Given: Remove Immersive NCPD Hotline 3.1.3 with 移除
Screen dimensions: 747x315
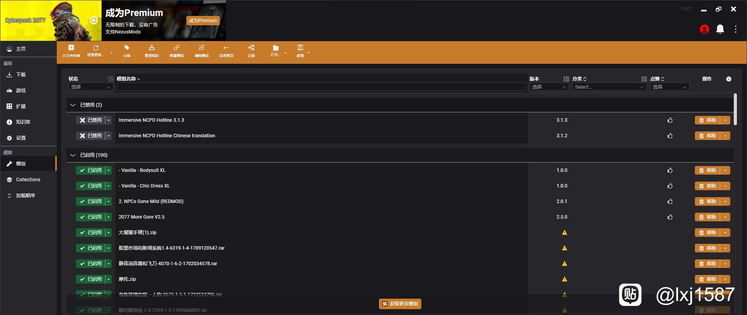Looking at the screenshot, I should click(708, 120).
